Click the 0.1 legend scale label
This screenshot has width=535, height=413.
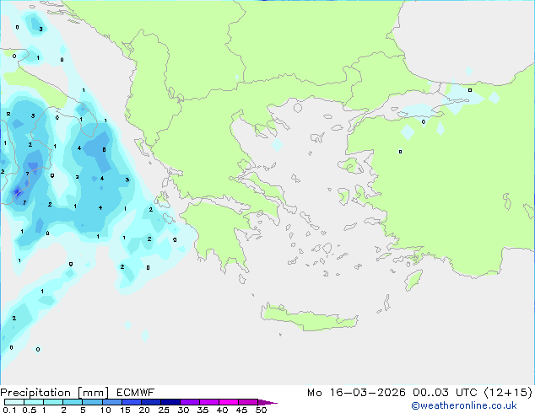(x=9, y=410)
